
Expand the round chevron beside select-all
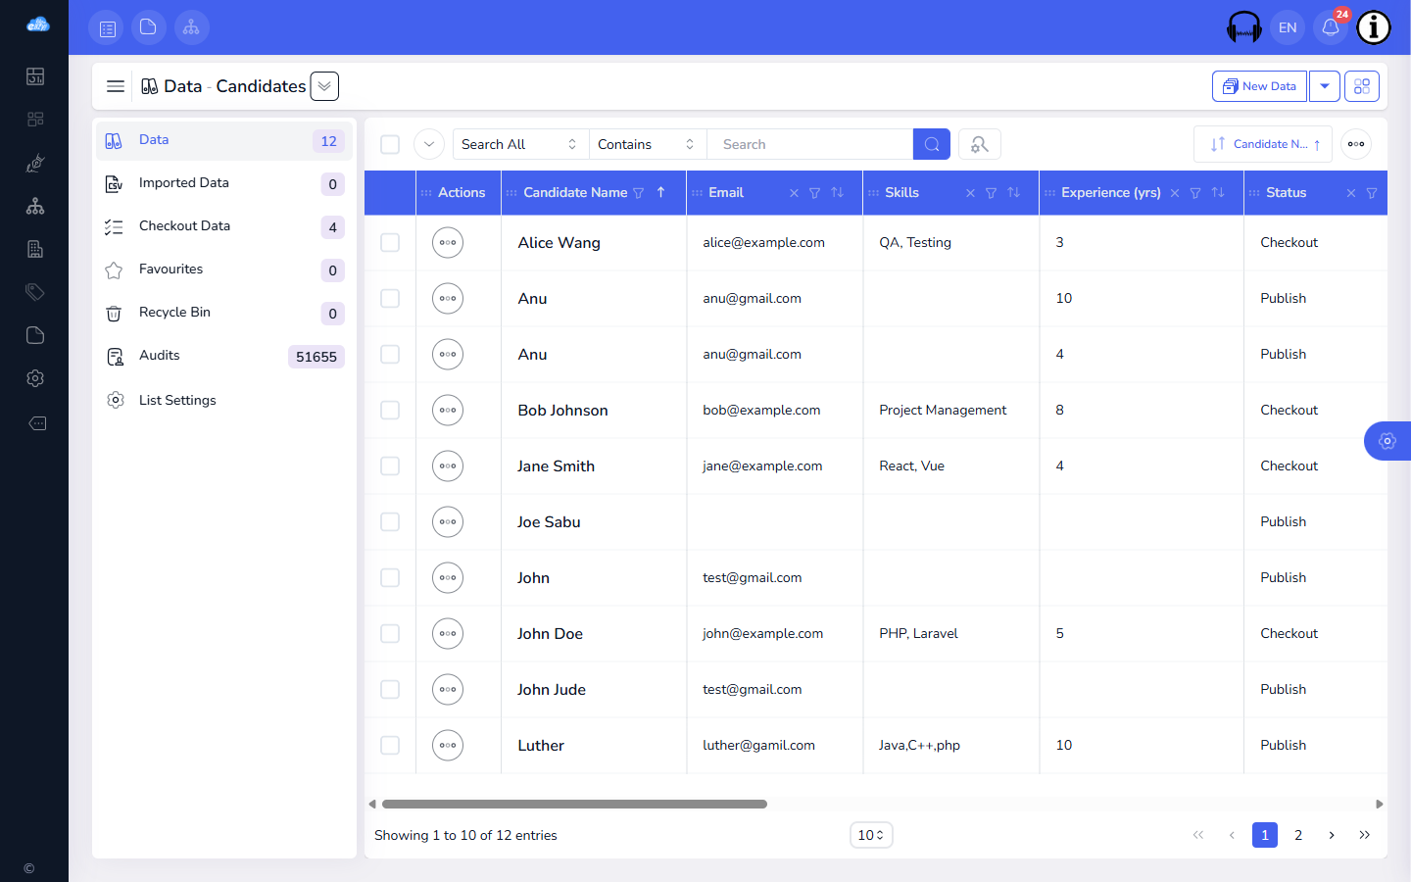pos(429,144)
